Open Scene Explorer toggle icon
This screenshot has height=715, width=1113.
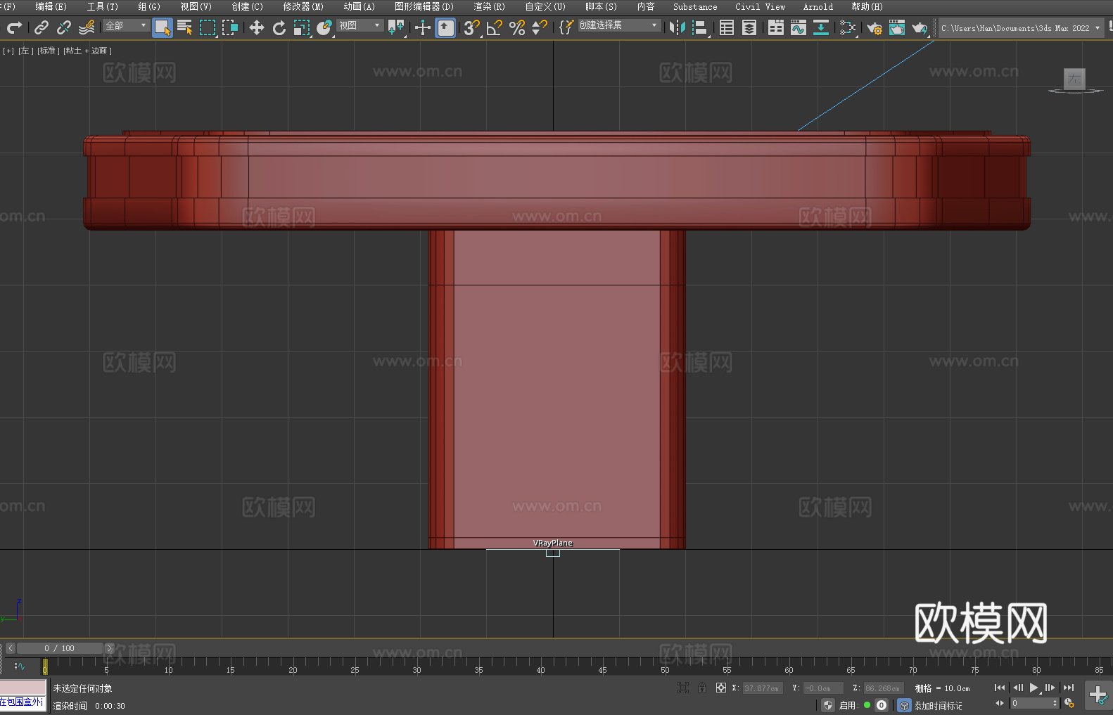pyautogui.click(x=727, y=27)
